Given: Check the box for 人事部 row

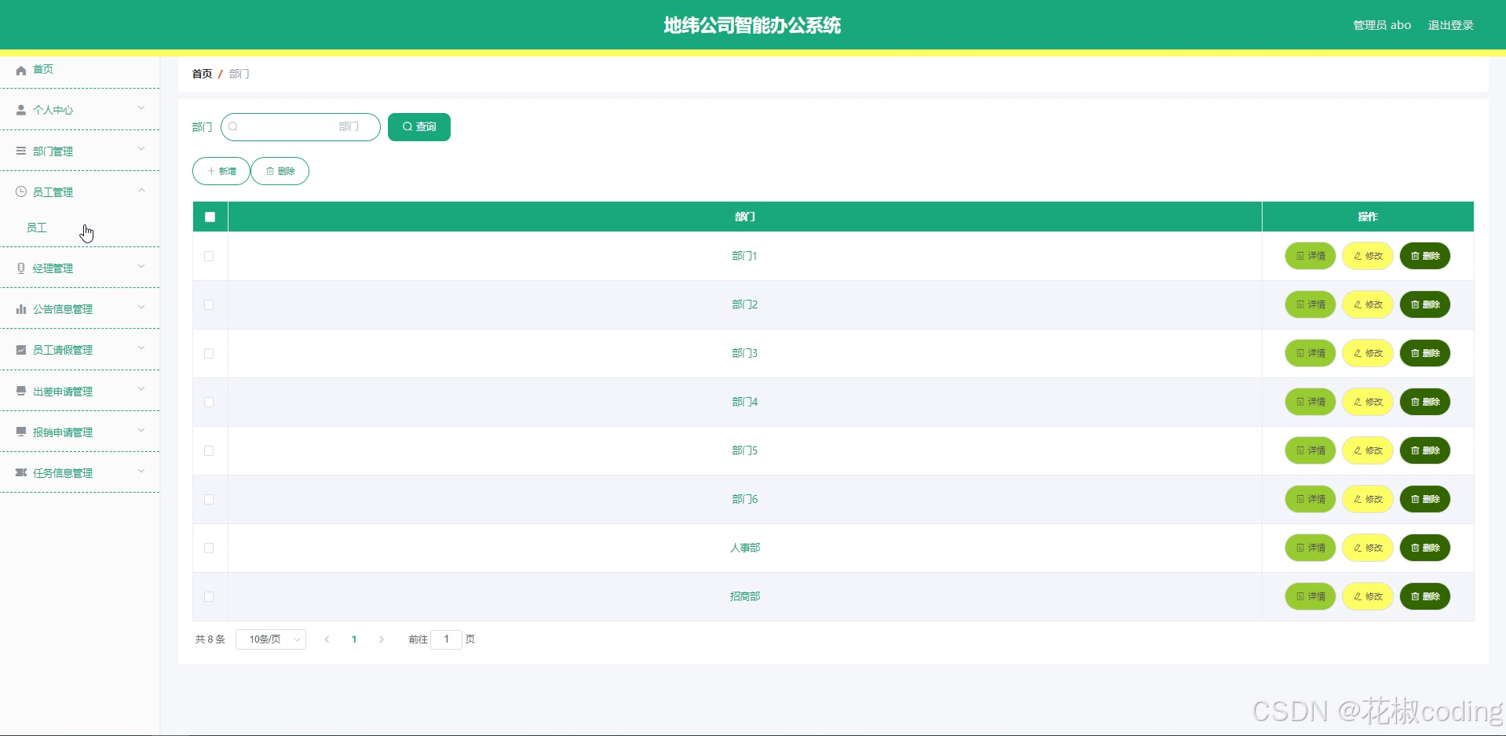Looking at the screenshot, I should [x=209, y=548].
